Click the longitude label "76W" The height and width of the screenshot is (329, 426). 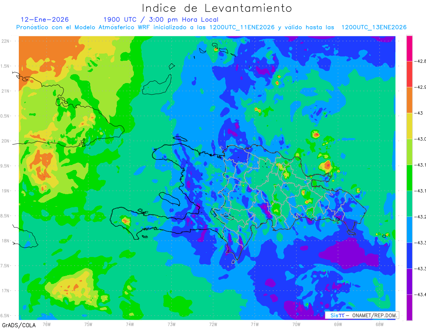click(47, 324)
